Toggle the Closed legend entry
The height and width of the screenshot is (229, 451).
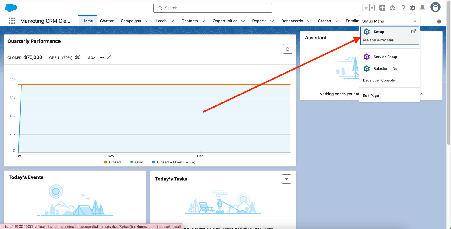[112, 162]
